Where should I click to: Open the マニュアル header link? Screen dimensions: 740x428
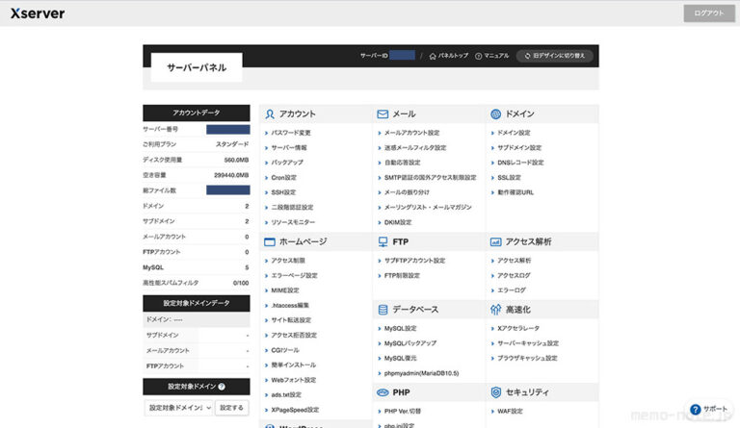tap(491, 56)
